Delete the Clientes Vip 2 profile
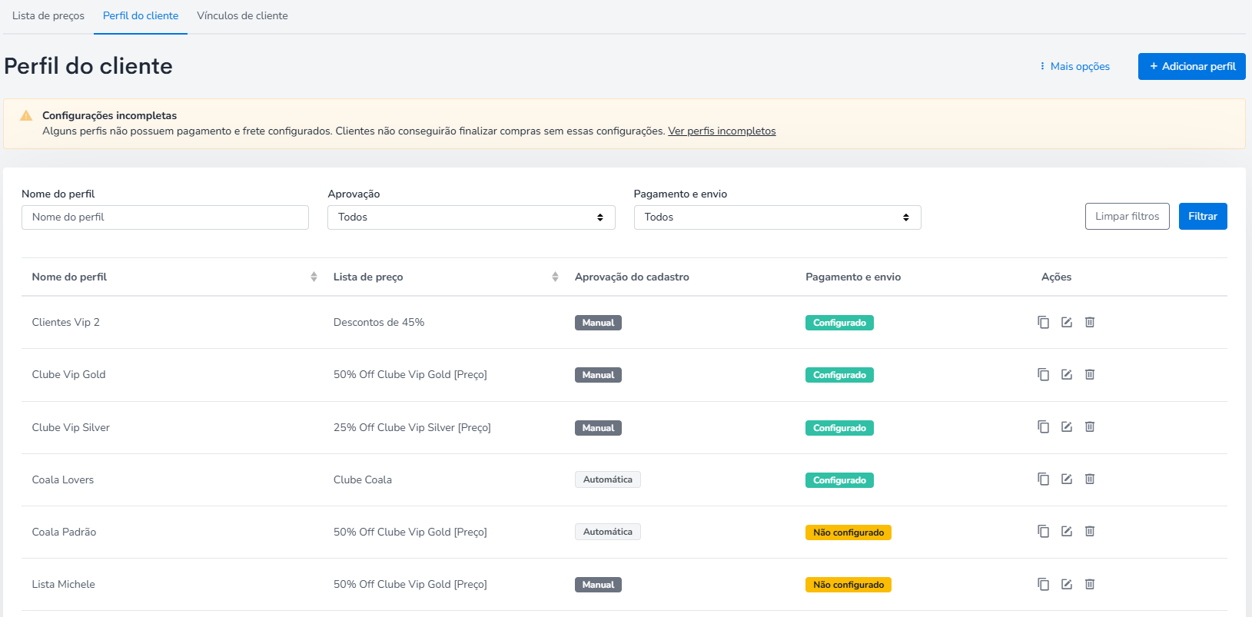The height and width of the screenshot is (617, 1252). pos(1090,322)
